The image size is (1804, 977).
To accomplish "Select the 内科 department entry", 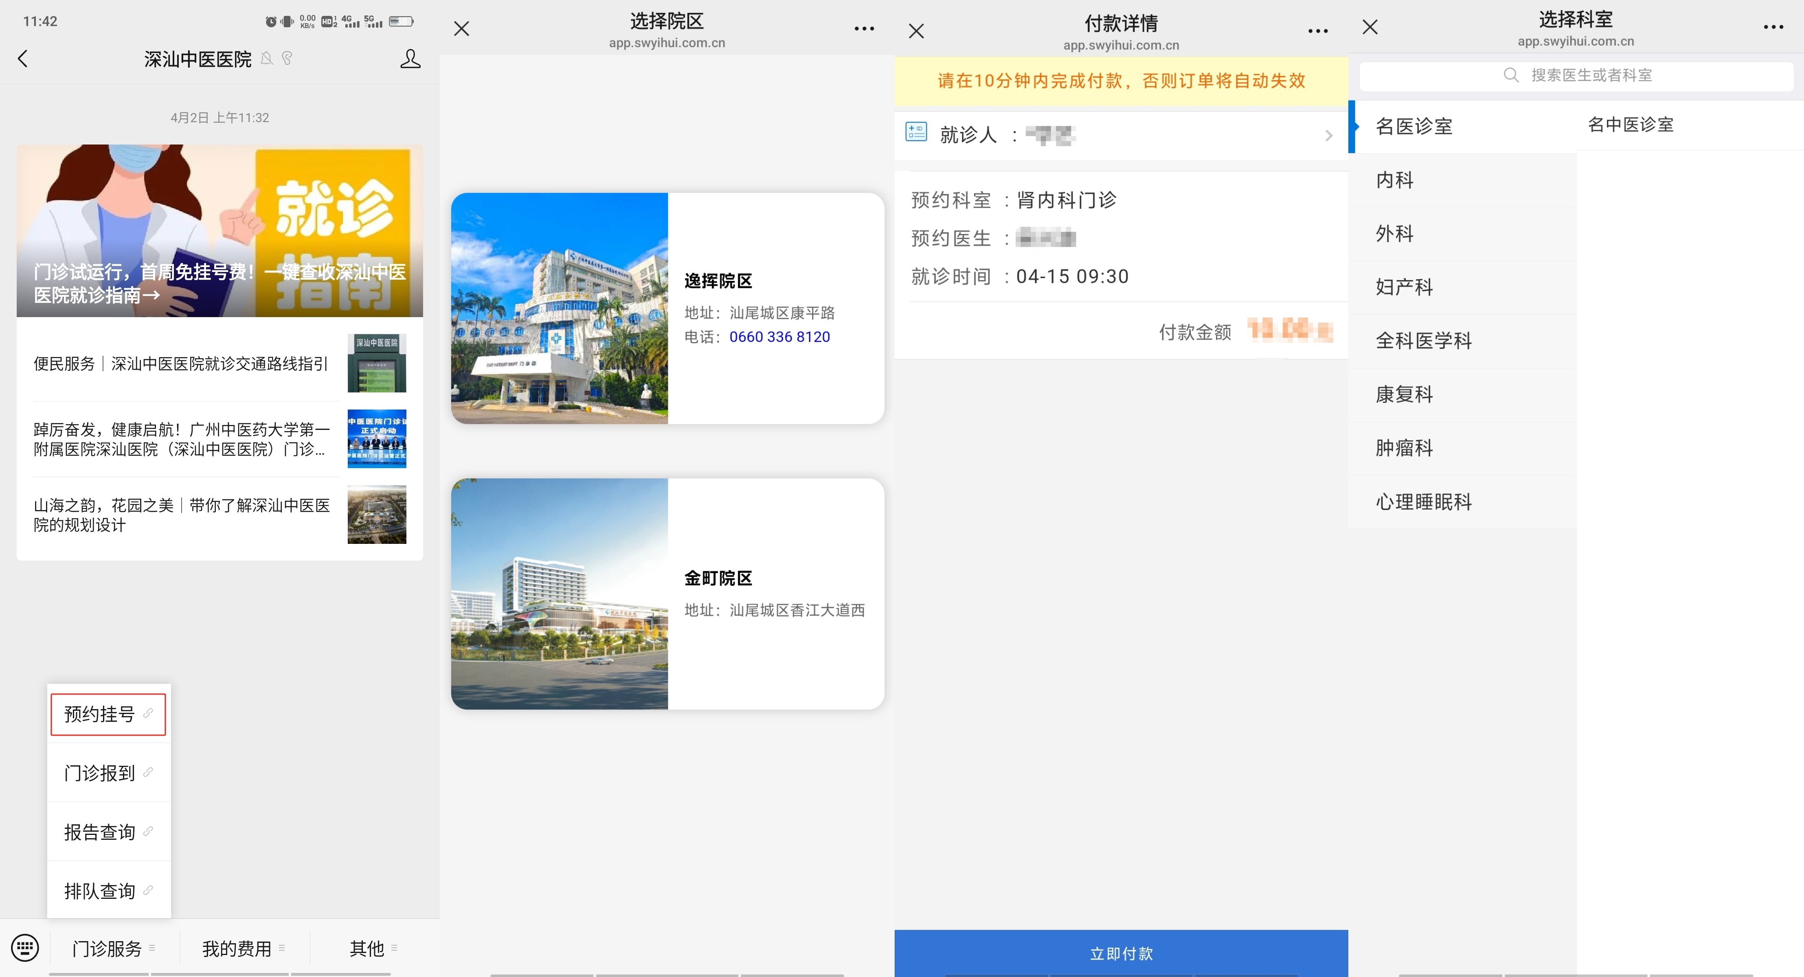I will 1394,180.
